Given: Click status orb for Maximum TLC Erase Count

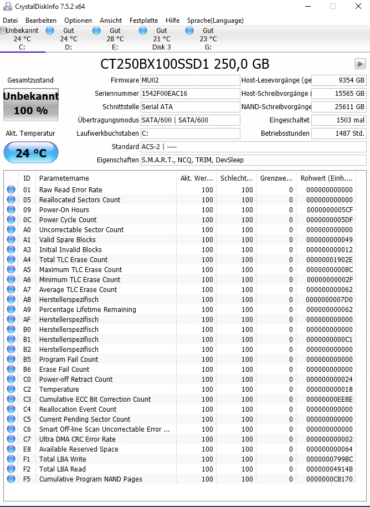Looking at the screenshot, I should click(11, 269).
